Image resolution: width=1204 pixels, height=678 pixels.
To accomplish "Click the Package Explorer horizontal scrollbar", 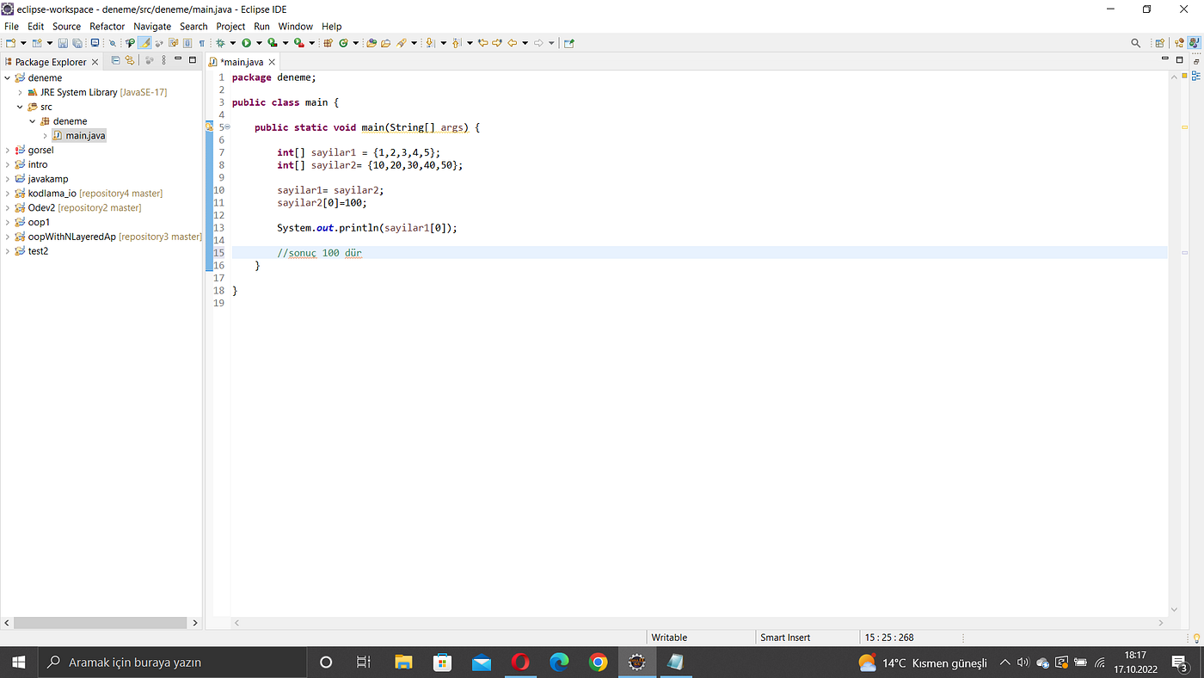I will [101, 623].
